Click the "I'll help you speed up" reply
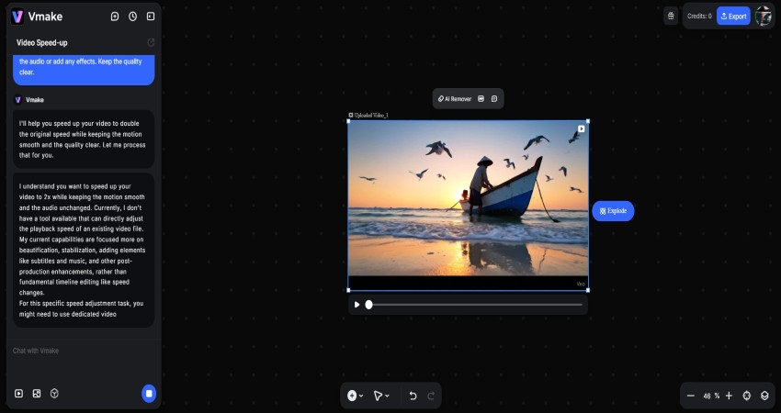This screenshot has height=413, width=781. tap(84, 140)
